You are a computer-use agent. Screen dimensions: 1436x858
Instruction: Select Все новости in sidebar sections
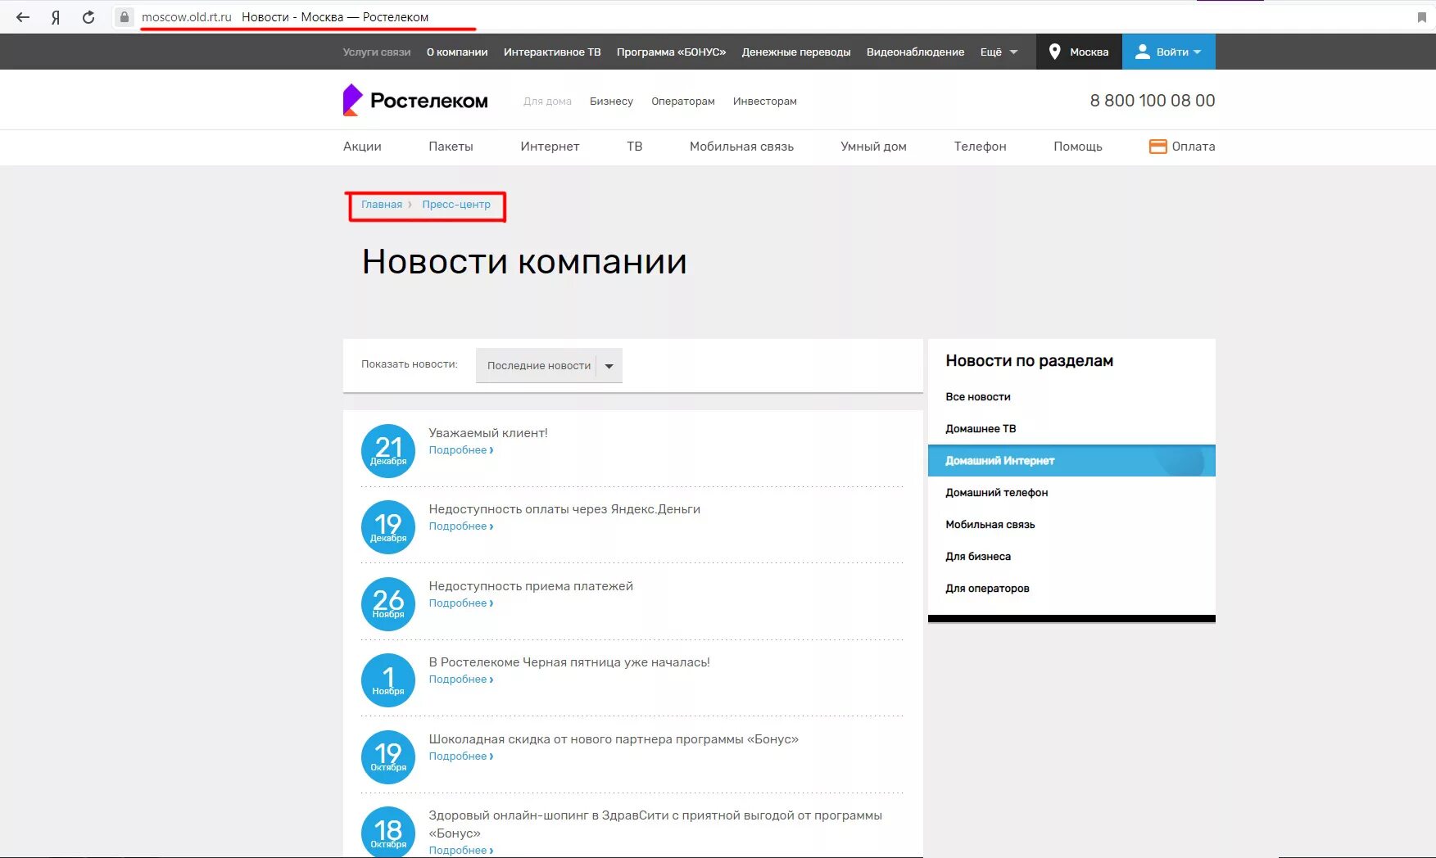click(x=978, y=397)
